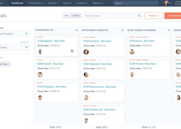Open the Content menu
The image size is (181, 129).
[x=53, y=3]
